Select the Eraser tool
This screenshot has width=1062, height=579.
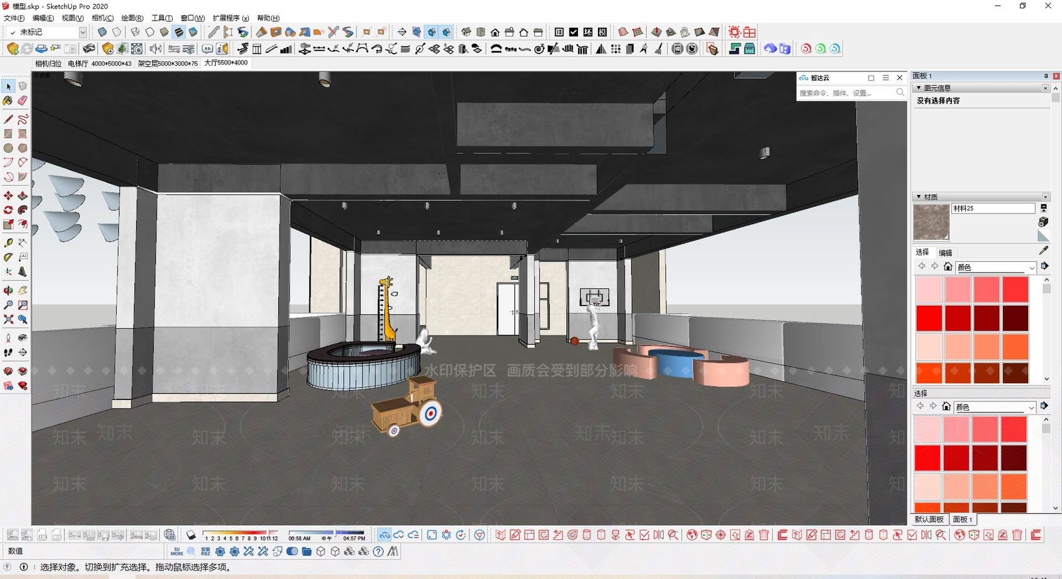(x=23, y=101)
